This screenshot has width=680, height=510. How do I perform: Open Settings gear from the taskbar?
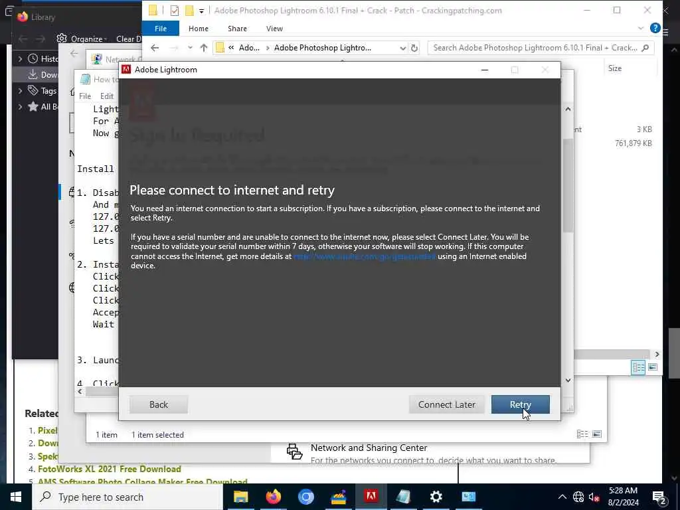[436, 497]
